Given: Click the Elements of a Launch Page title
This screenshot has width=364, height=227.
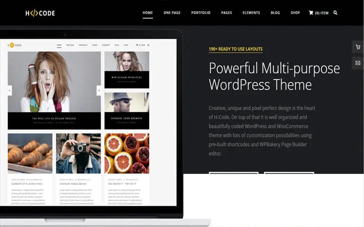Looking at the screenshot, I should 27,184.
